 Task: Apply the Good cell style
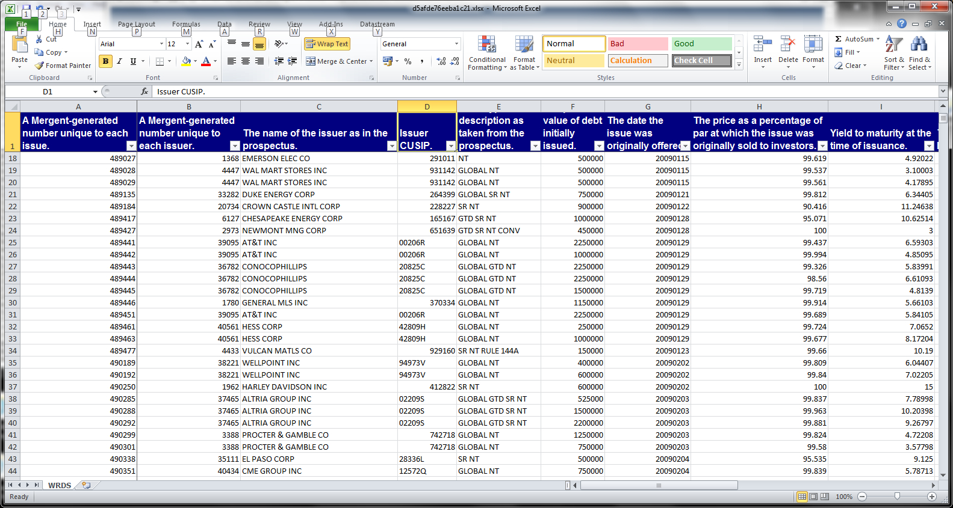[701, 44]
